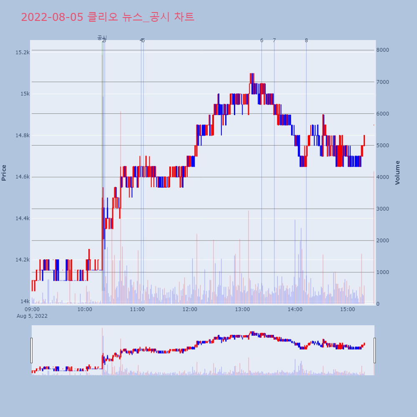Click timeline marker labeled 6

pos(262,40)
